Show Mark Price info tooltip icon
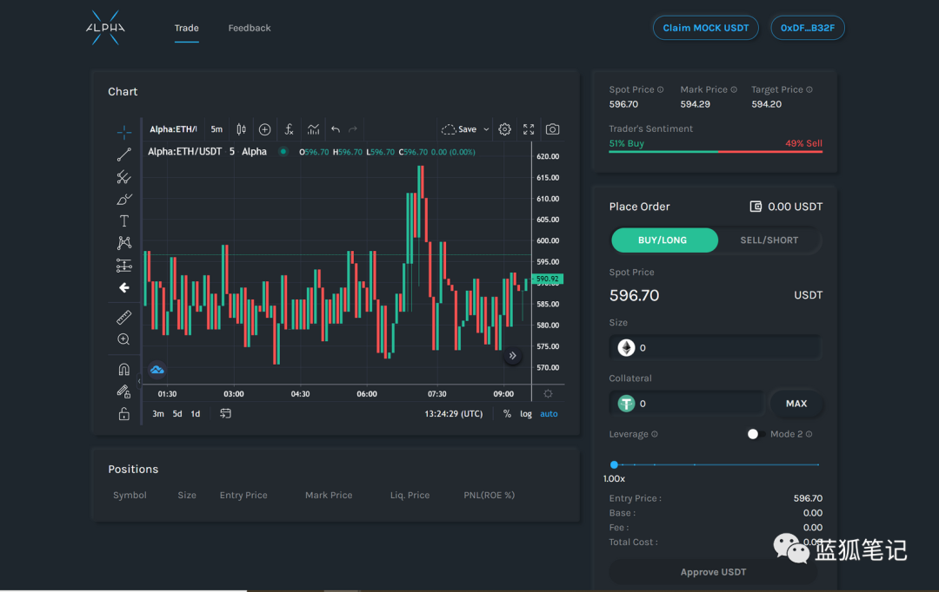The height and width of the screenshot is (592, 939). coord(734,89)
